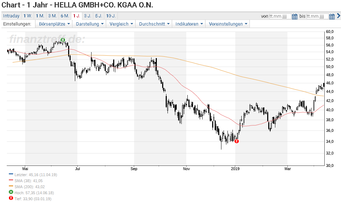
Task: Click the blue arrow to apply date range
Action: pos(339,16)
